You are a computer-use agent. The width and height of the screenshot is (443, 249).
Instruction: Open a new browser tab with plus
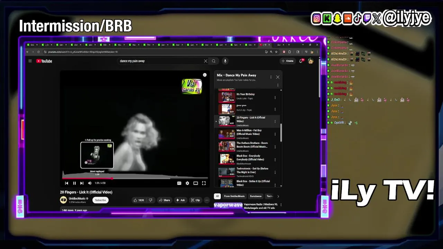pos(289,45)
